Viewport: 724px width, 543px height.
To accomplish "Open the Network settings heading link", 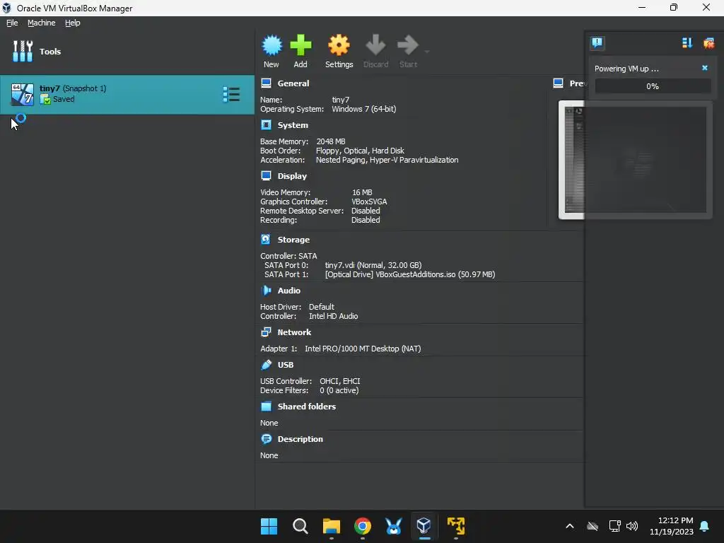I will [294, 332].
